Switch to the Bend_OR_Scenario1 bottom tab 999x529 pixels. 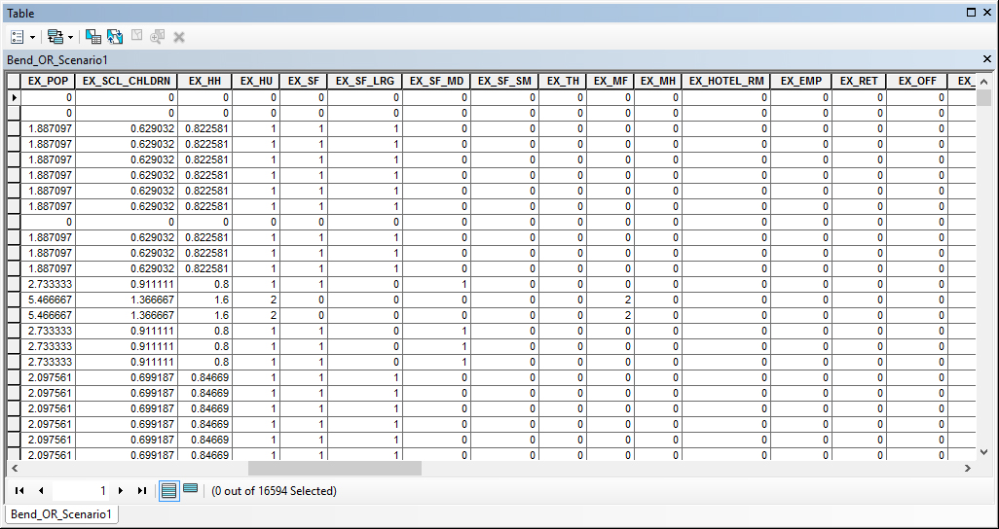coord(61,513)
